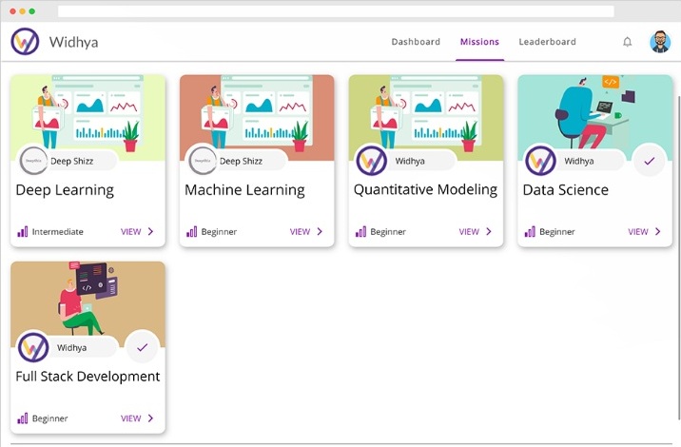Viewport: 681px width, 447px height.
Task: Click the yellow minimize window button
Action: 23,11
